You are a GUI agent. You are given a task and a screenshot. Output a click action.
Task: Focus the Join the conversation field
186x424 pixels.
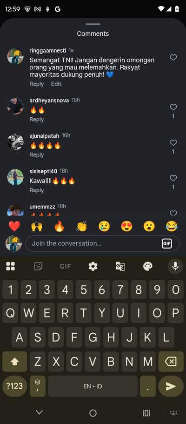point(102,243)
